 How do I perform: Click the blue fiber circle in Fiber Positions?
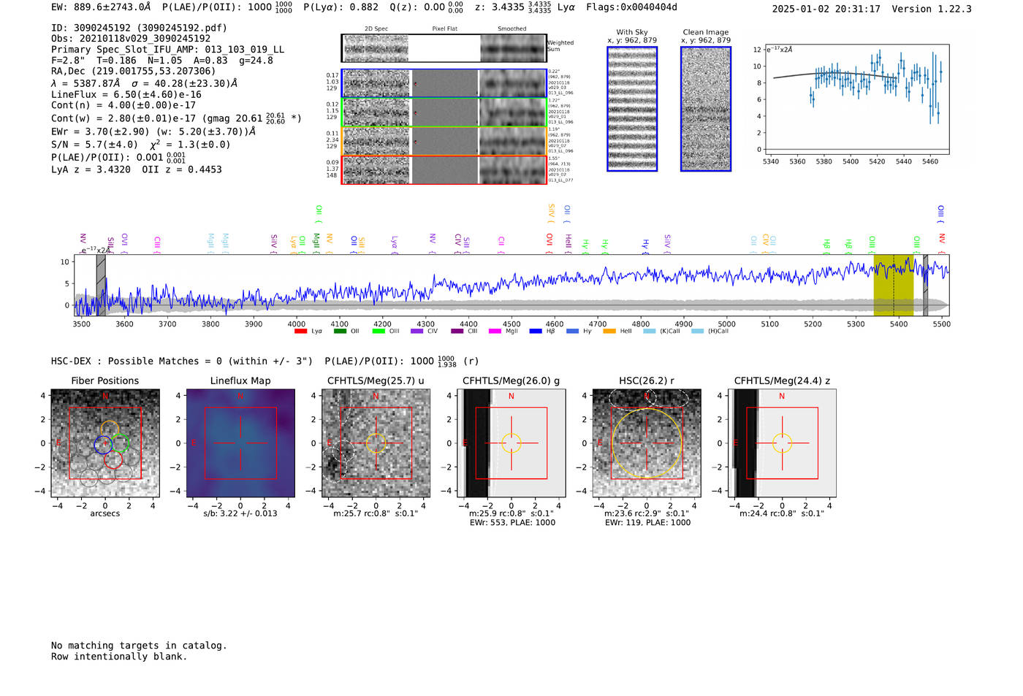tap(103, 444)
